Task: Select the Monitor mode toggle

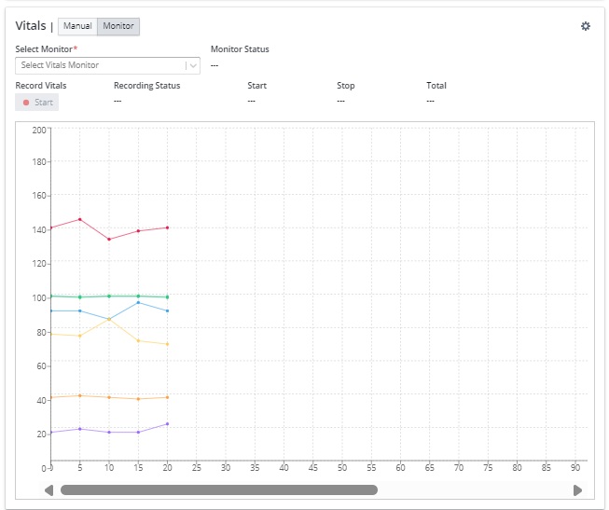Action: 118,26
